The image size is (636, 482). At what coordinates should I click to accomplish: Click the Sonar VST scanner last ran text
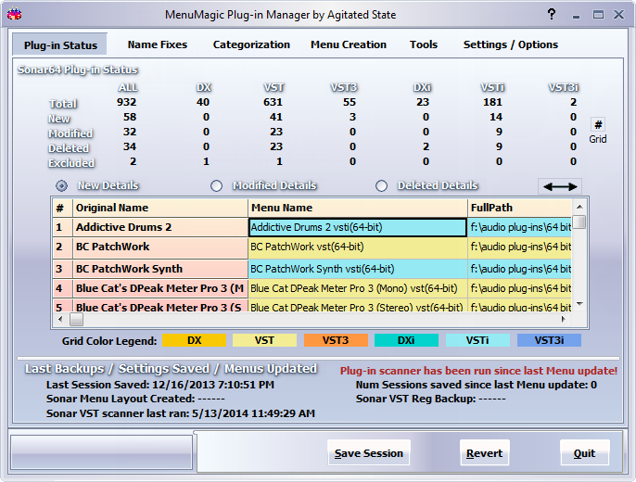[181, 413]
